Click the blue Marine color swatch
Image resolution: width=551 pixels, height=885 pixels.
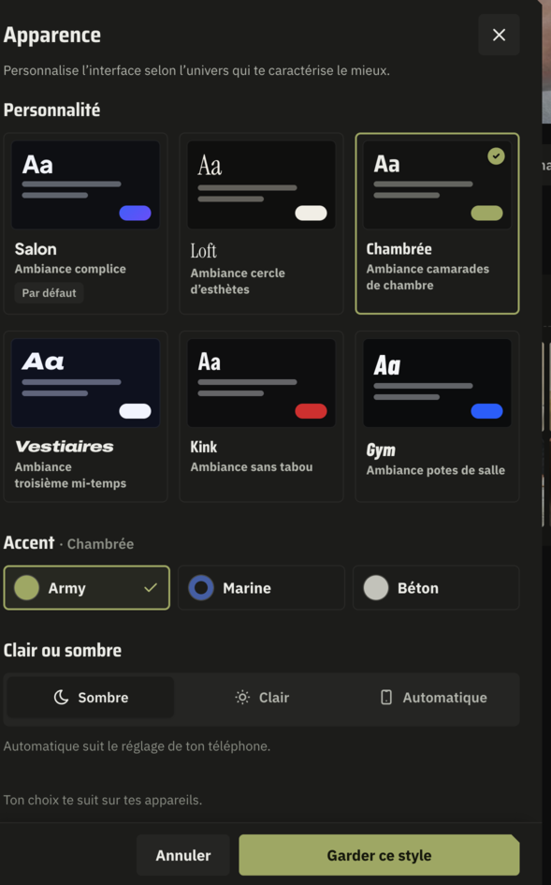201,587
